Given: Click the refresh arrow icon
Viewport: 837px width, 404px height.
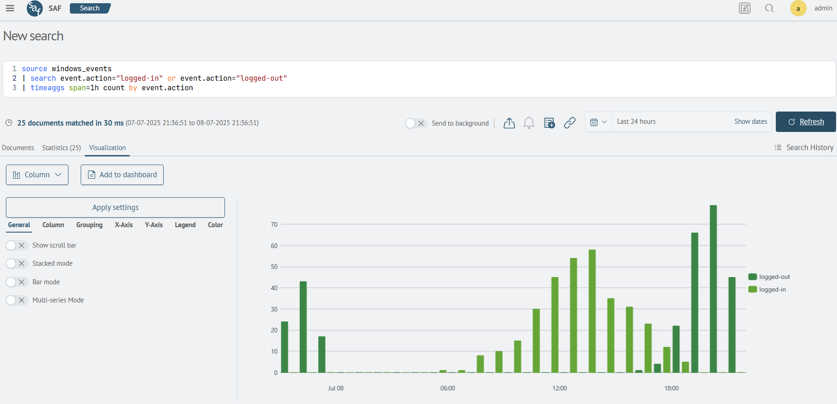Looking at the screenshot, I should [792, 122].
